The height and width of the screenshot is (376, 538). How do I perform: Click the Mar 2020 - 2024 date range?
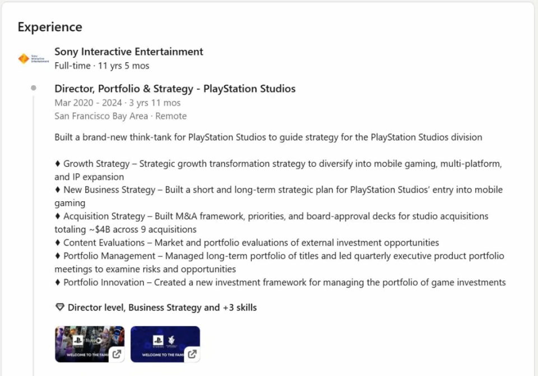click(118, 103)
